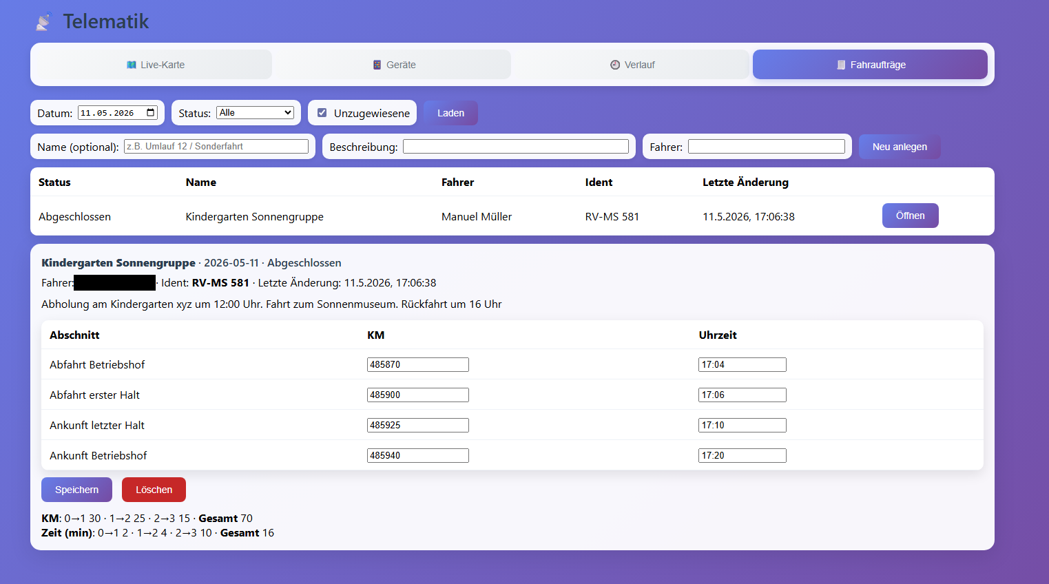
Task: Click the Uhrzeit column header
Action: coord(718,335)
